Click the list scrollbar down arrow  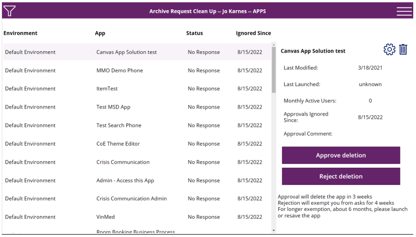pyautogui.click(x=274, y=230)
